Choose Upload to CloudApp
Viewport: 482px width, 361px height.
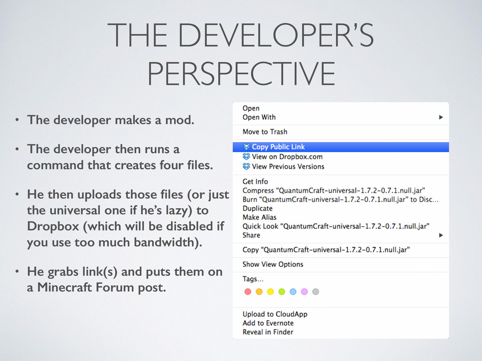click(341, 314)
